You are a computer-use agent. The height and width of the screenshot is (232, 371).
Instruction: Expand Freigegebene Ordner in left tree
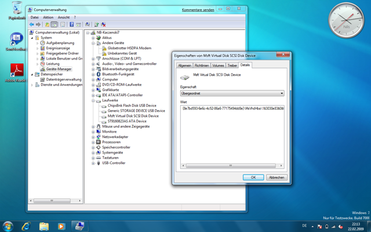click(37, 53)
